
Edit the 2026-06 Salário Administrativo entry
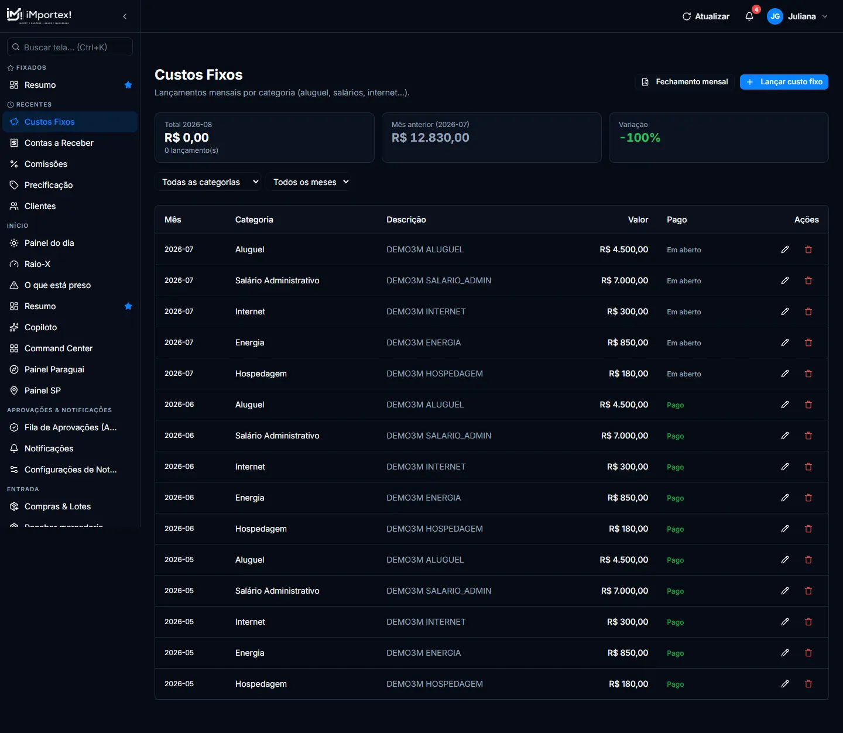pyautogui.click(x=785, y=436)
